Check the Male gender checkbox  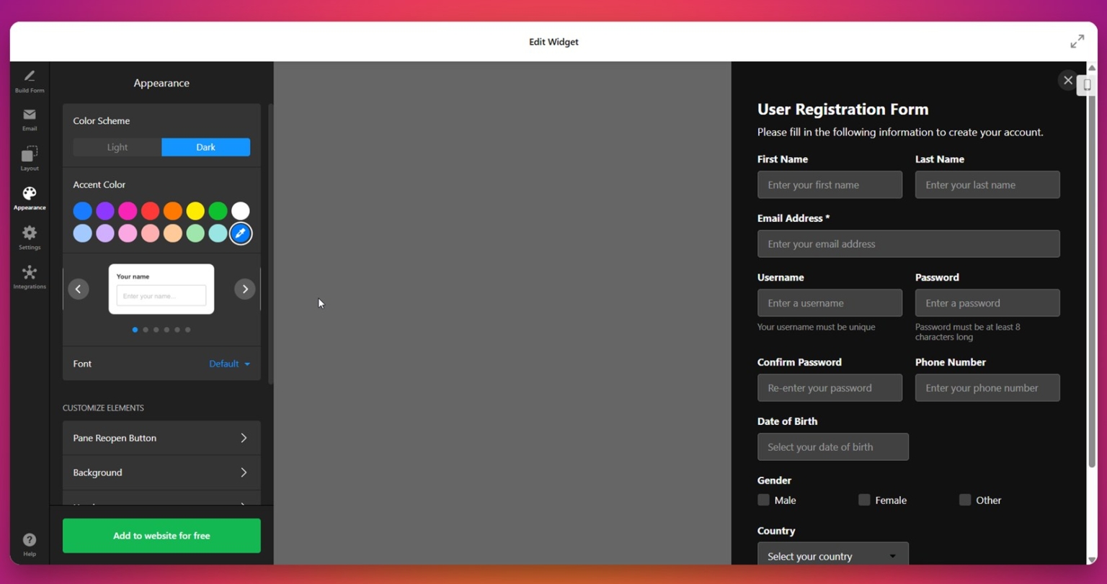[x=763, y=500]
